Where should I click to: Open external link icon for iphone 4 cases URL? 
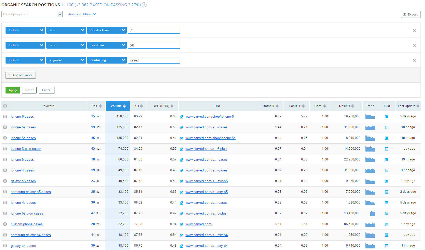coord(182,171)
